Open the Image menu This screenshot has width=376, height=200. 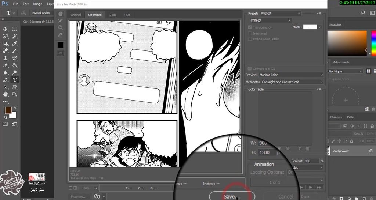[38, 4]
